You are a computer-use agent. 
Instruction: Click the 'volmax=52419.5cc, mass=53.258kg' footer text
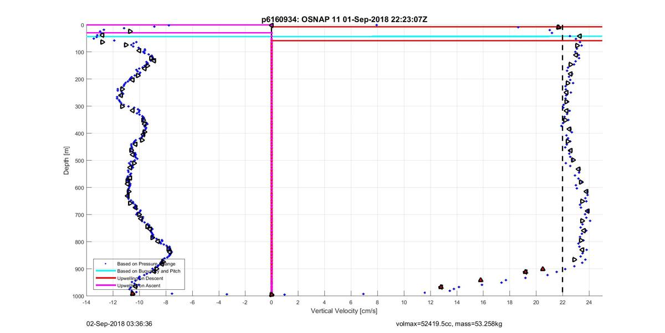coord(449,324)
